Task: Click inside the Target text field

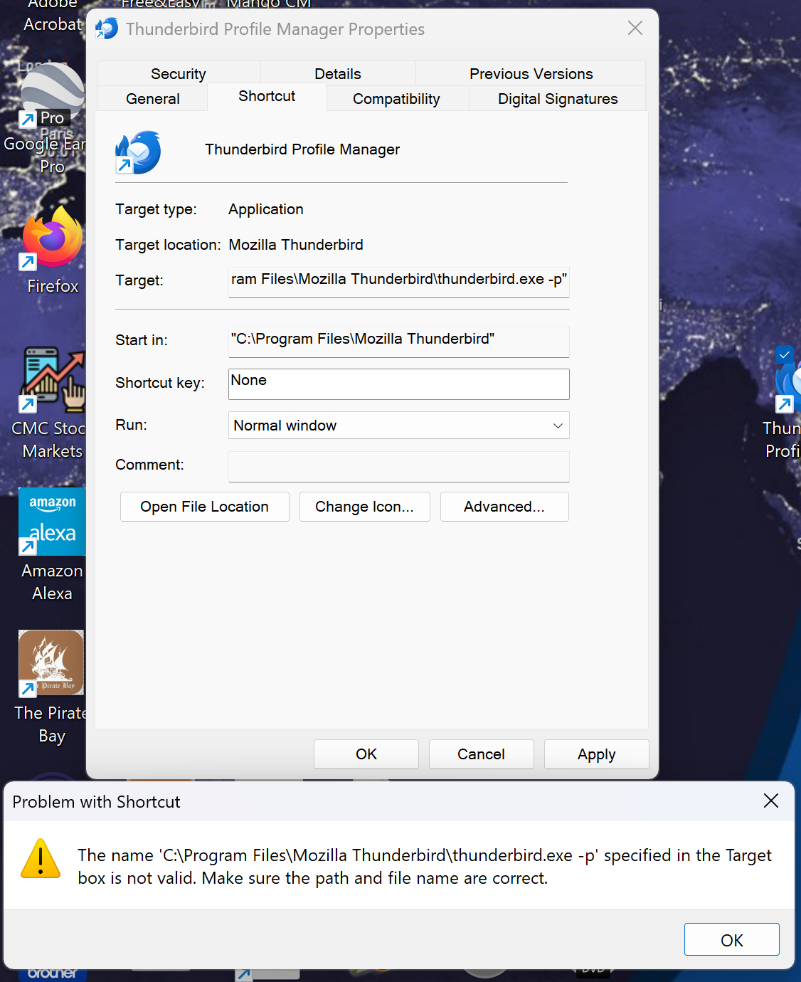Action: coord(398,281)
